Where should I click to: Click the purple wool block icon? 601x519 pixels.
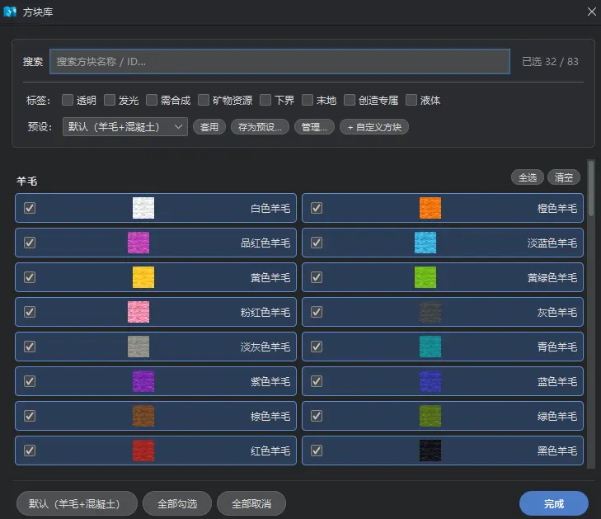[143, 381]
